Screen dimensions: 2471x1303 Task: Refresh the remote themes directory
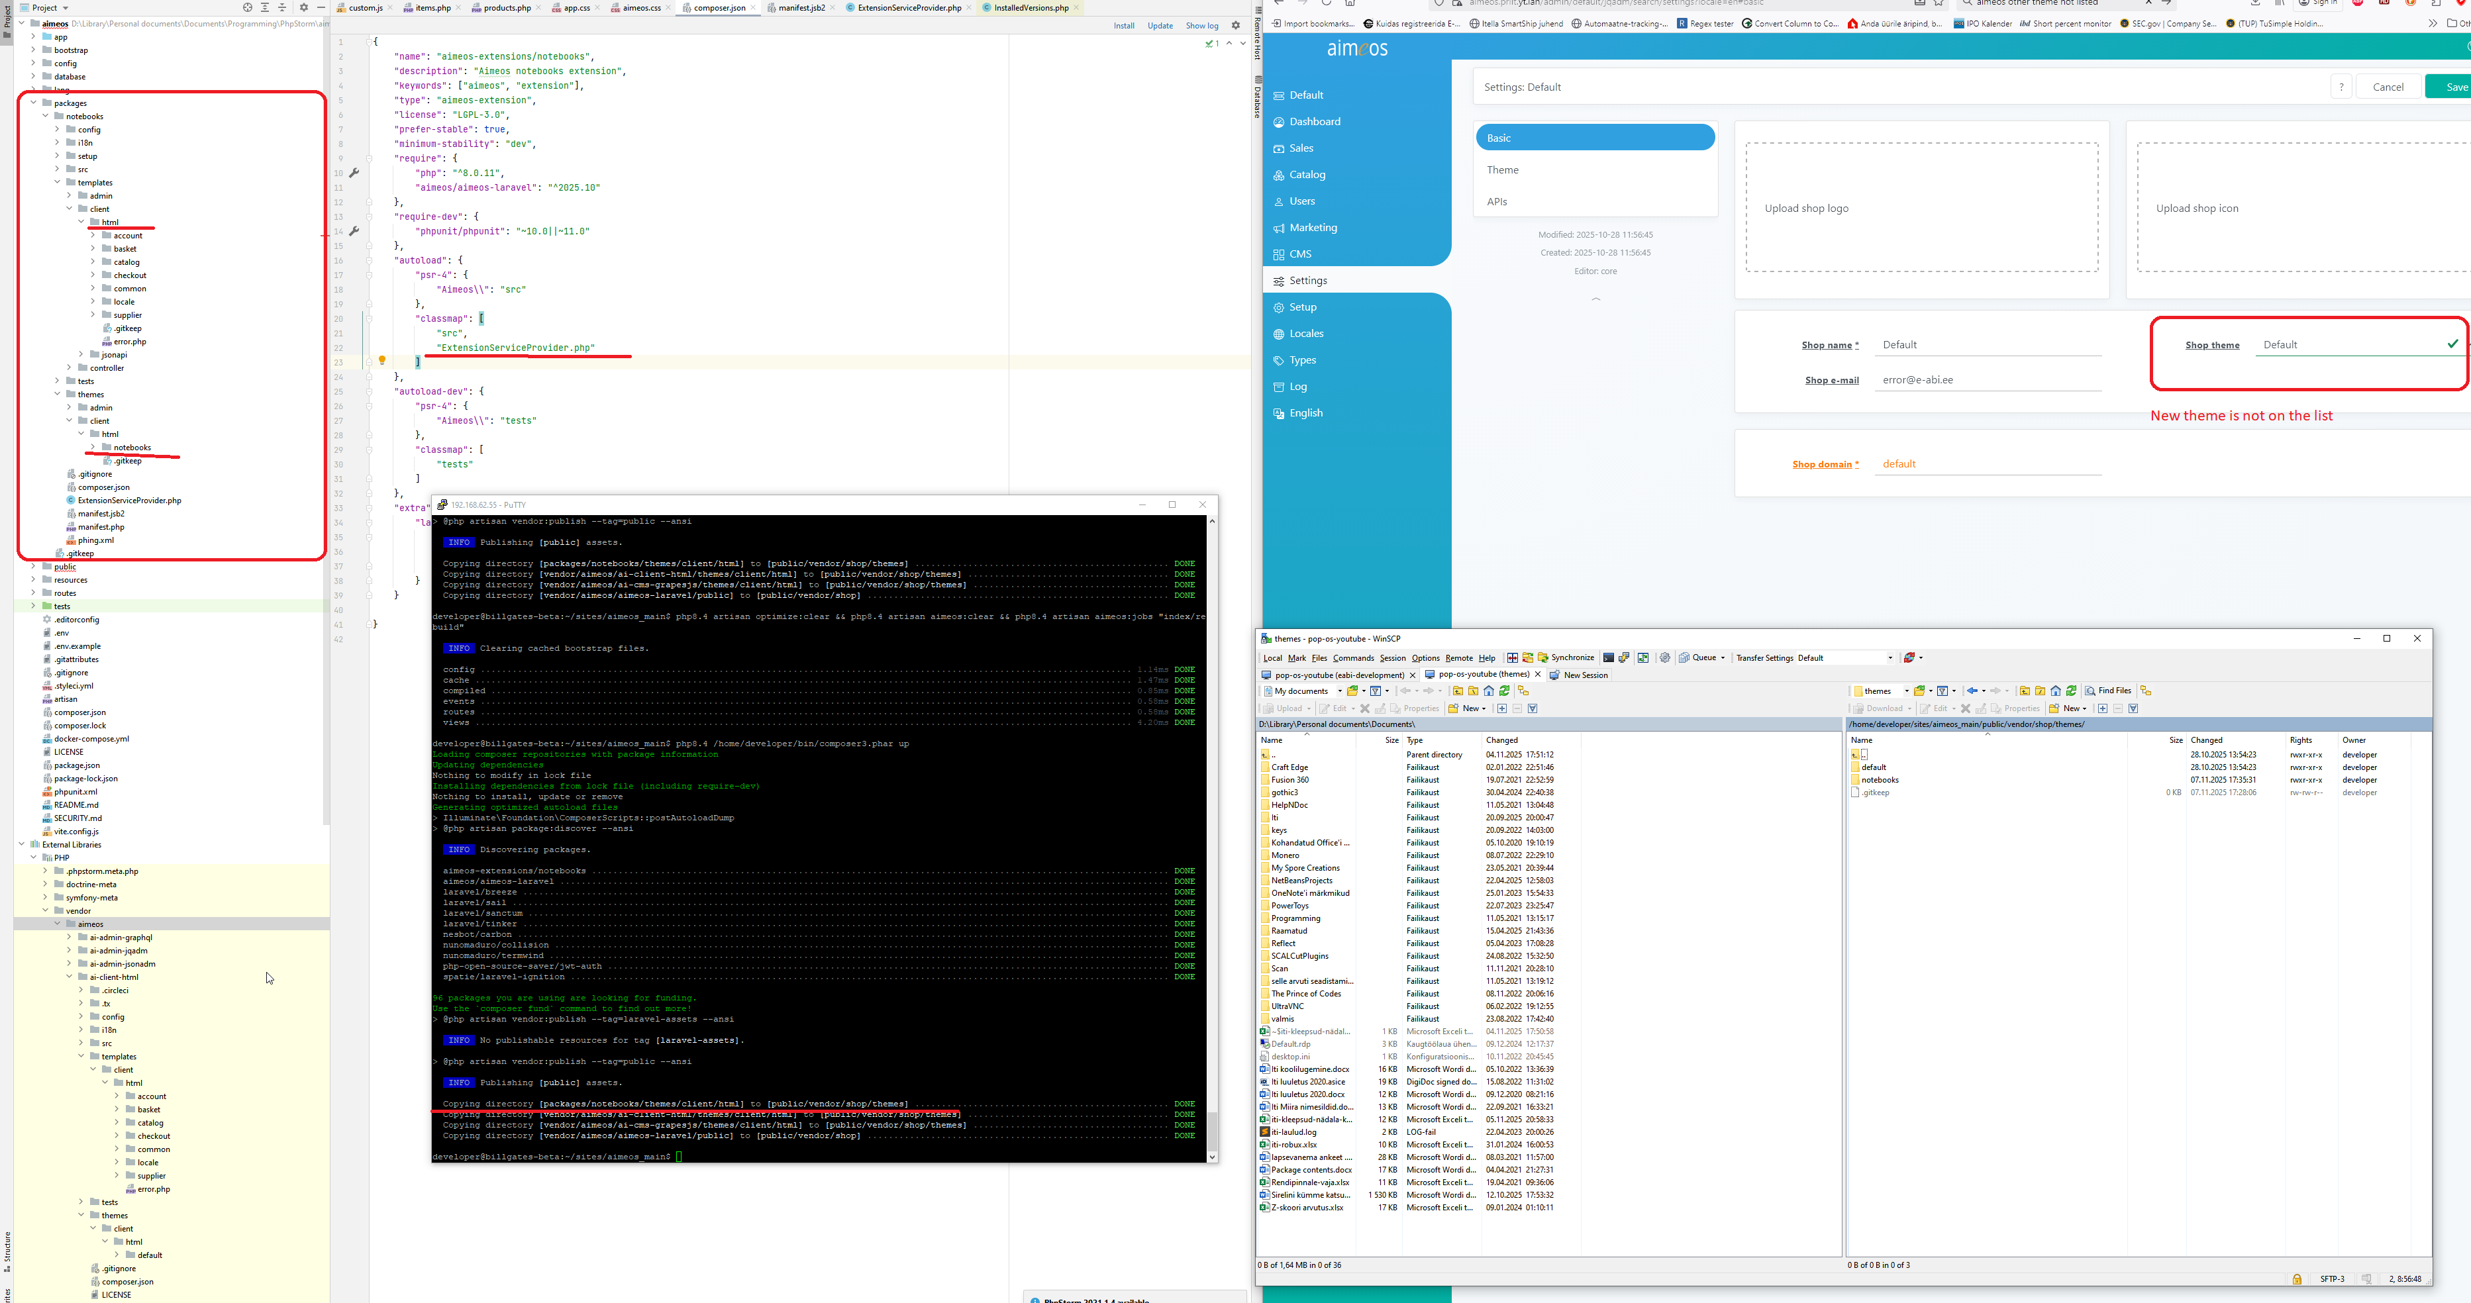tap(2071, 691)
